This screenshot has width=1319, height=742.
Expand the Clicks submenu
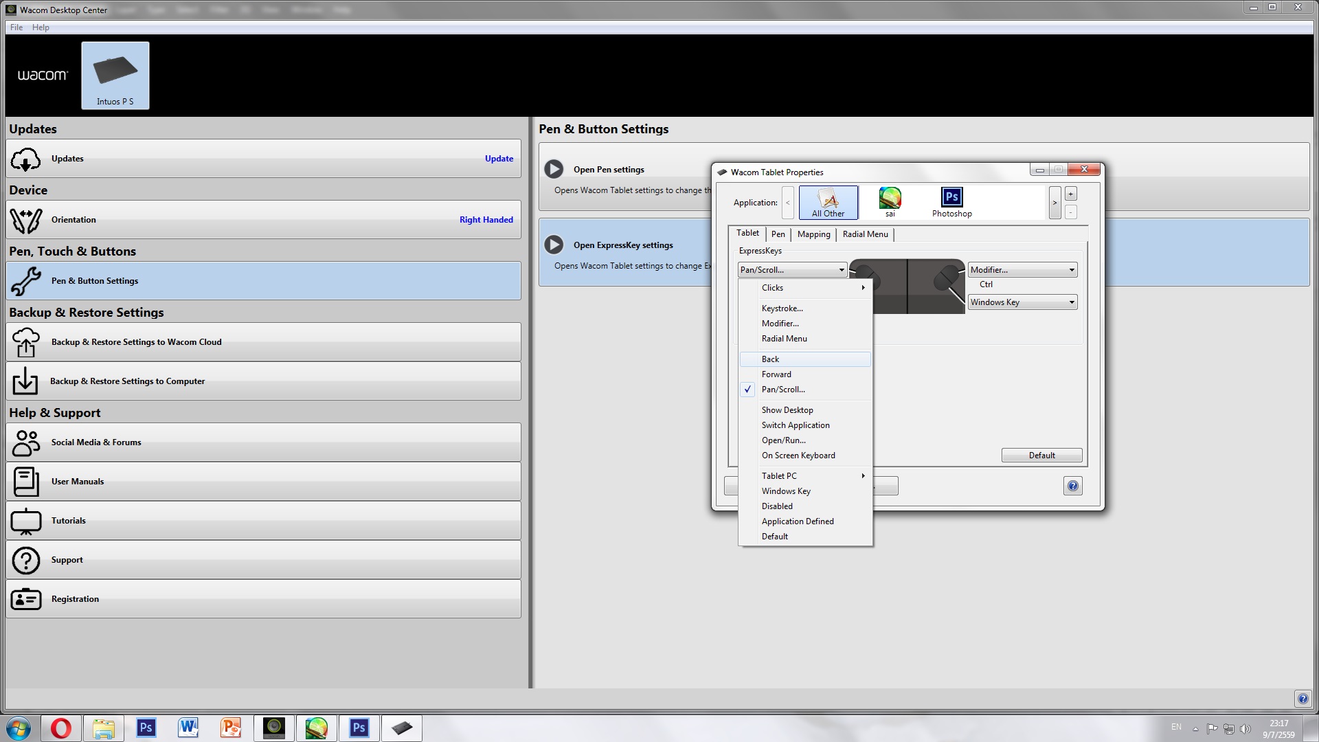[x=806, y=288]
